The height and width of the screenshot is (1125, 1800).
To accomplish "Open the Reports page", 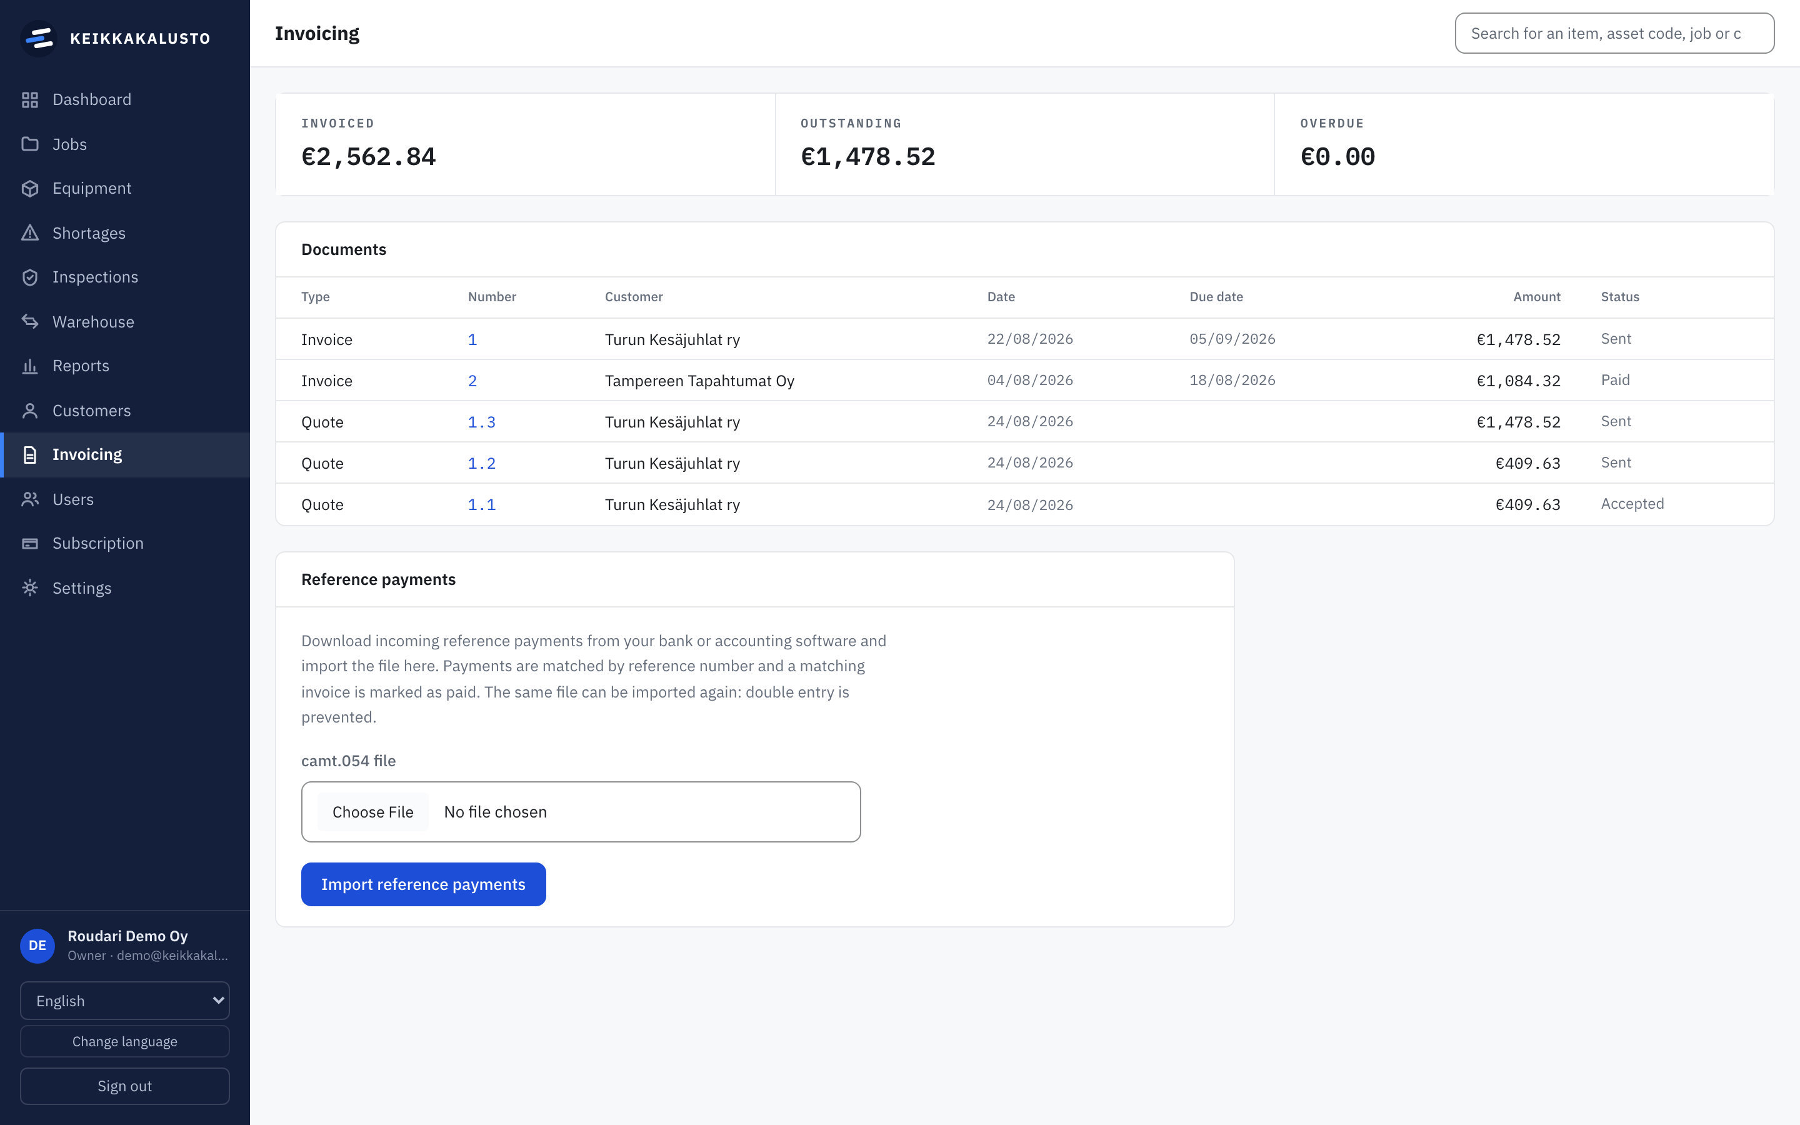I will 125,366.
